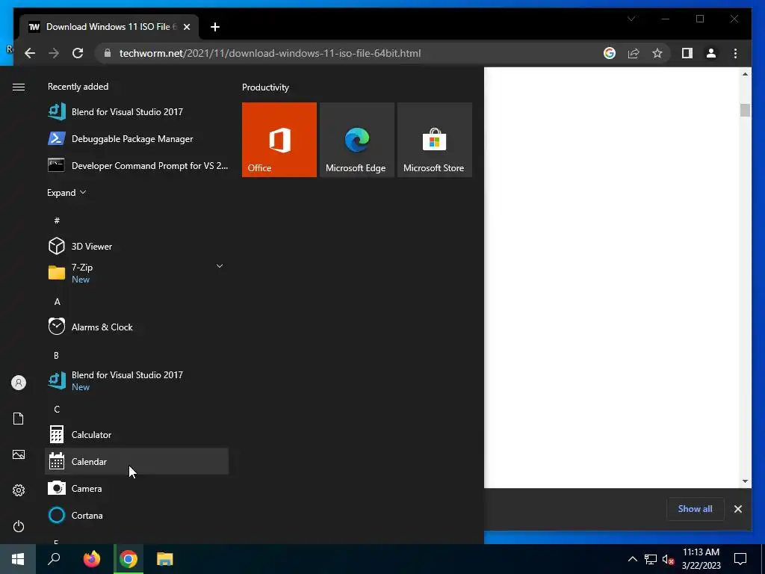Open network icon in system tray
Image resolution: width=765 pixels, height=574 pixels.
coord(651,559)
